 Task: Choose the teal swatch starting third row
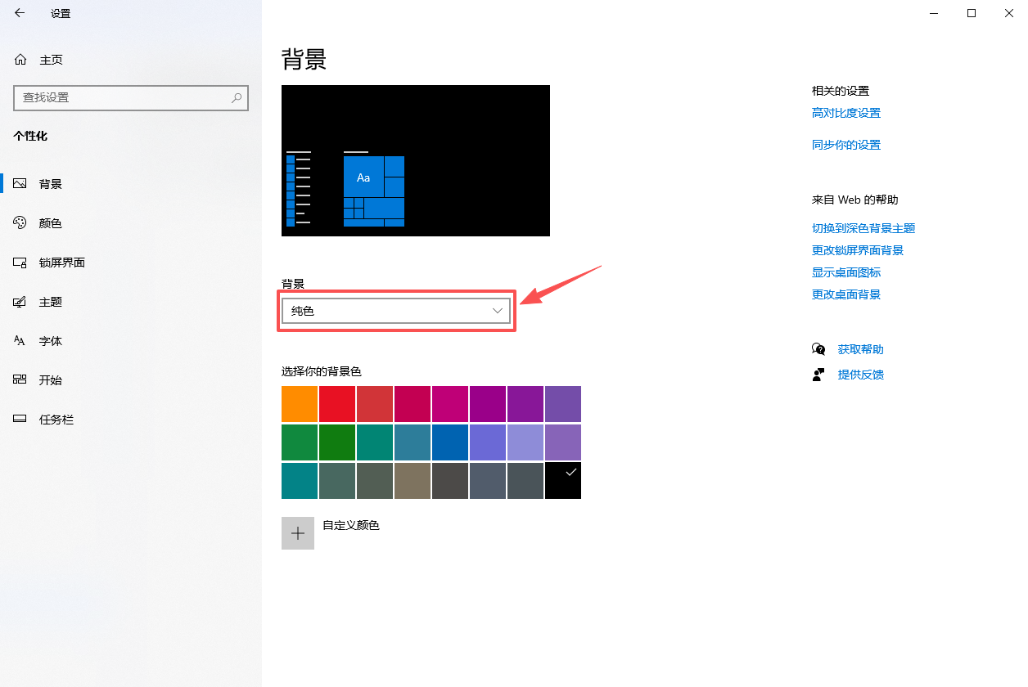[300, 481]
